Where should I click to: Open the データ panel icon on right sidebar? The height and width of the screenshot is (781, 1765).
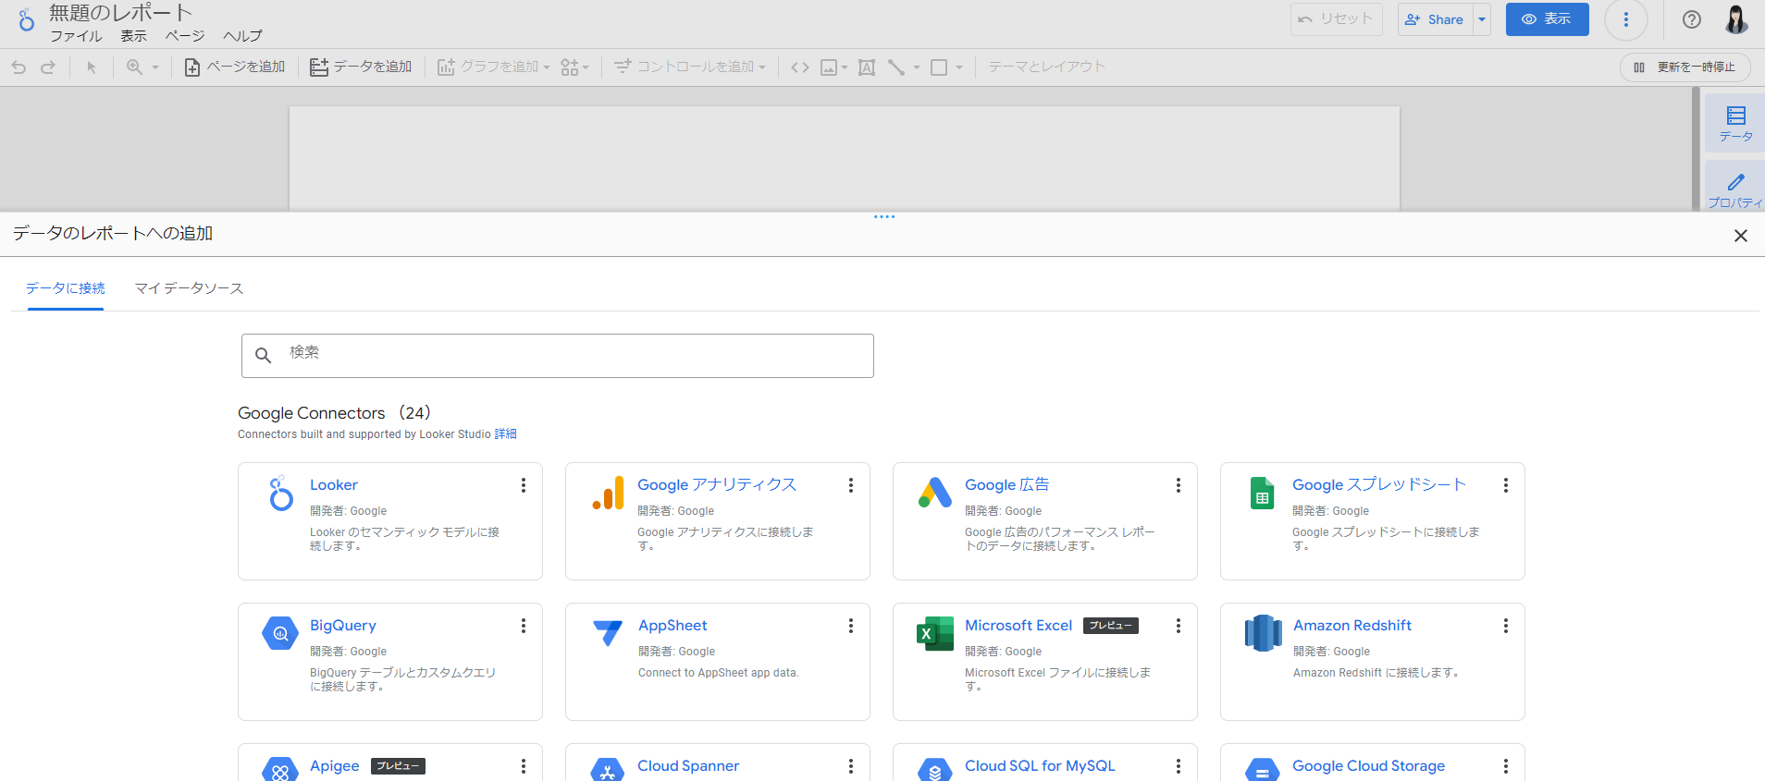[x=1736, y=124]
